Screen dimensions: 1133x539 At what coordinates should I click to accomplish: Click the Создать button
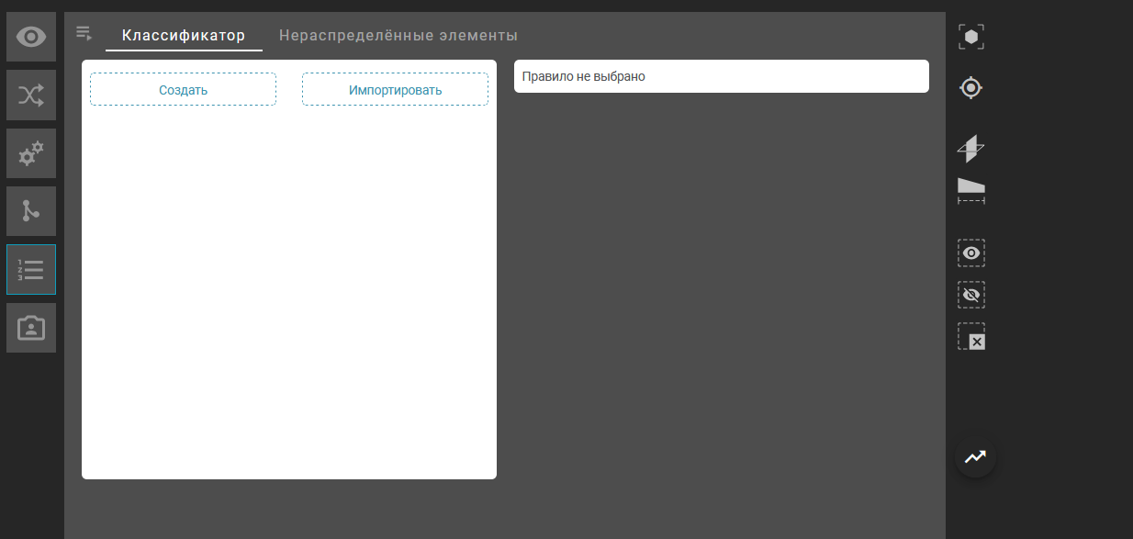pyautogui.click(x=183, y=90)
